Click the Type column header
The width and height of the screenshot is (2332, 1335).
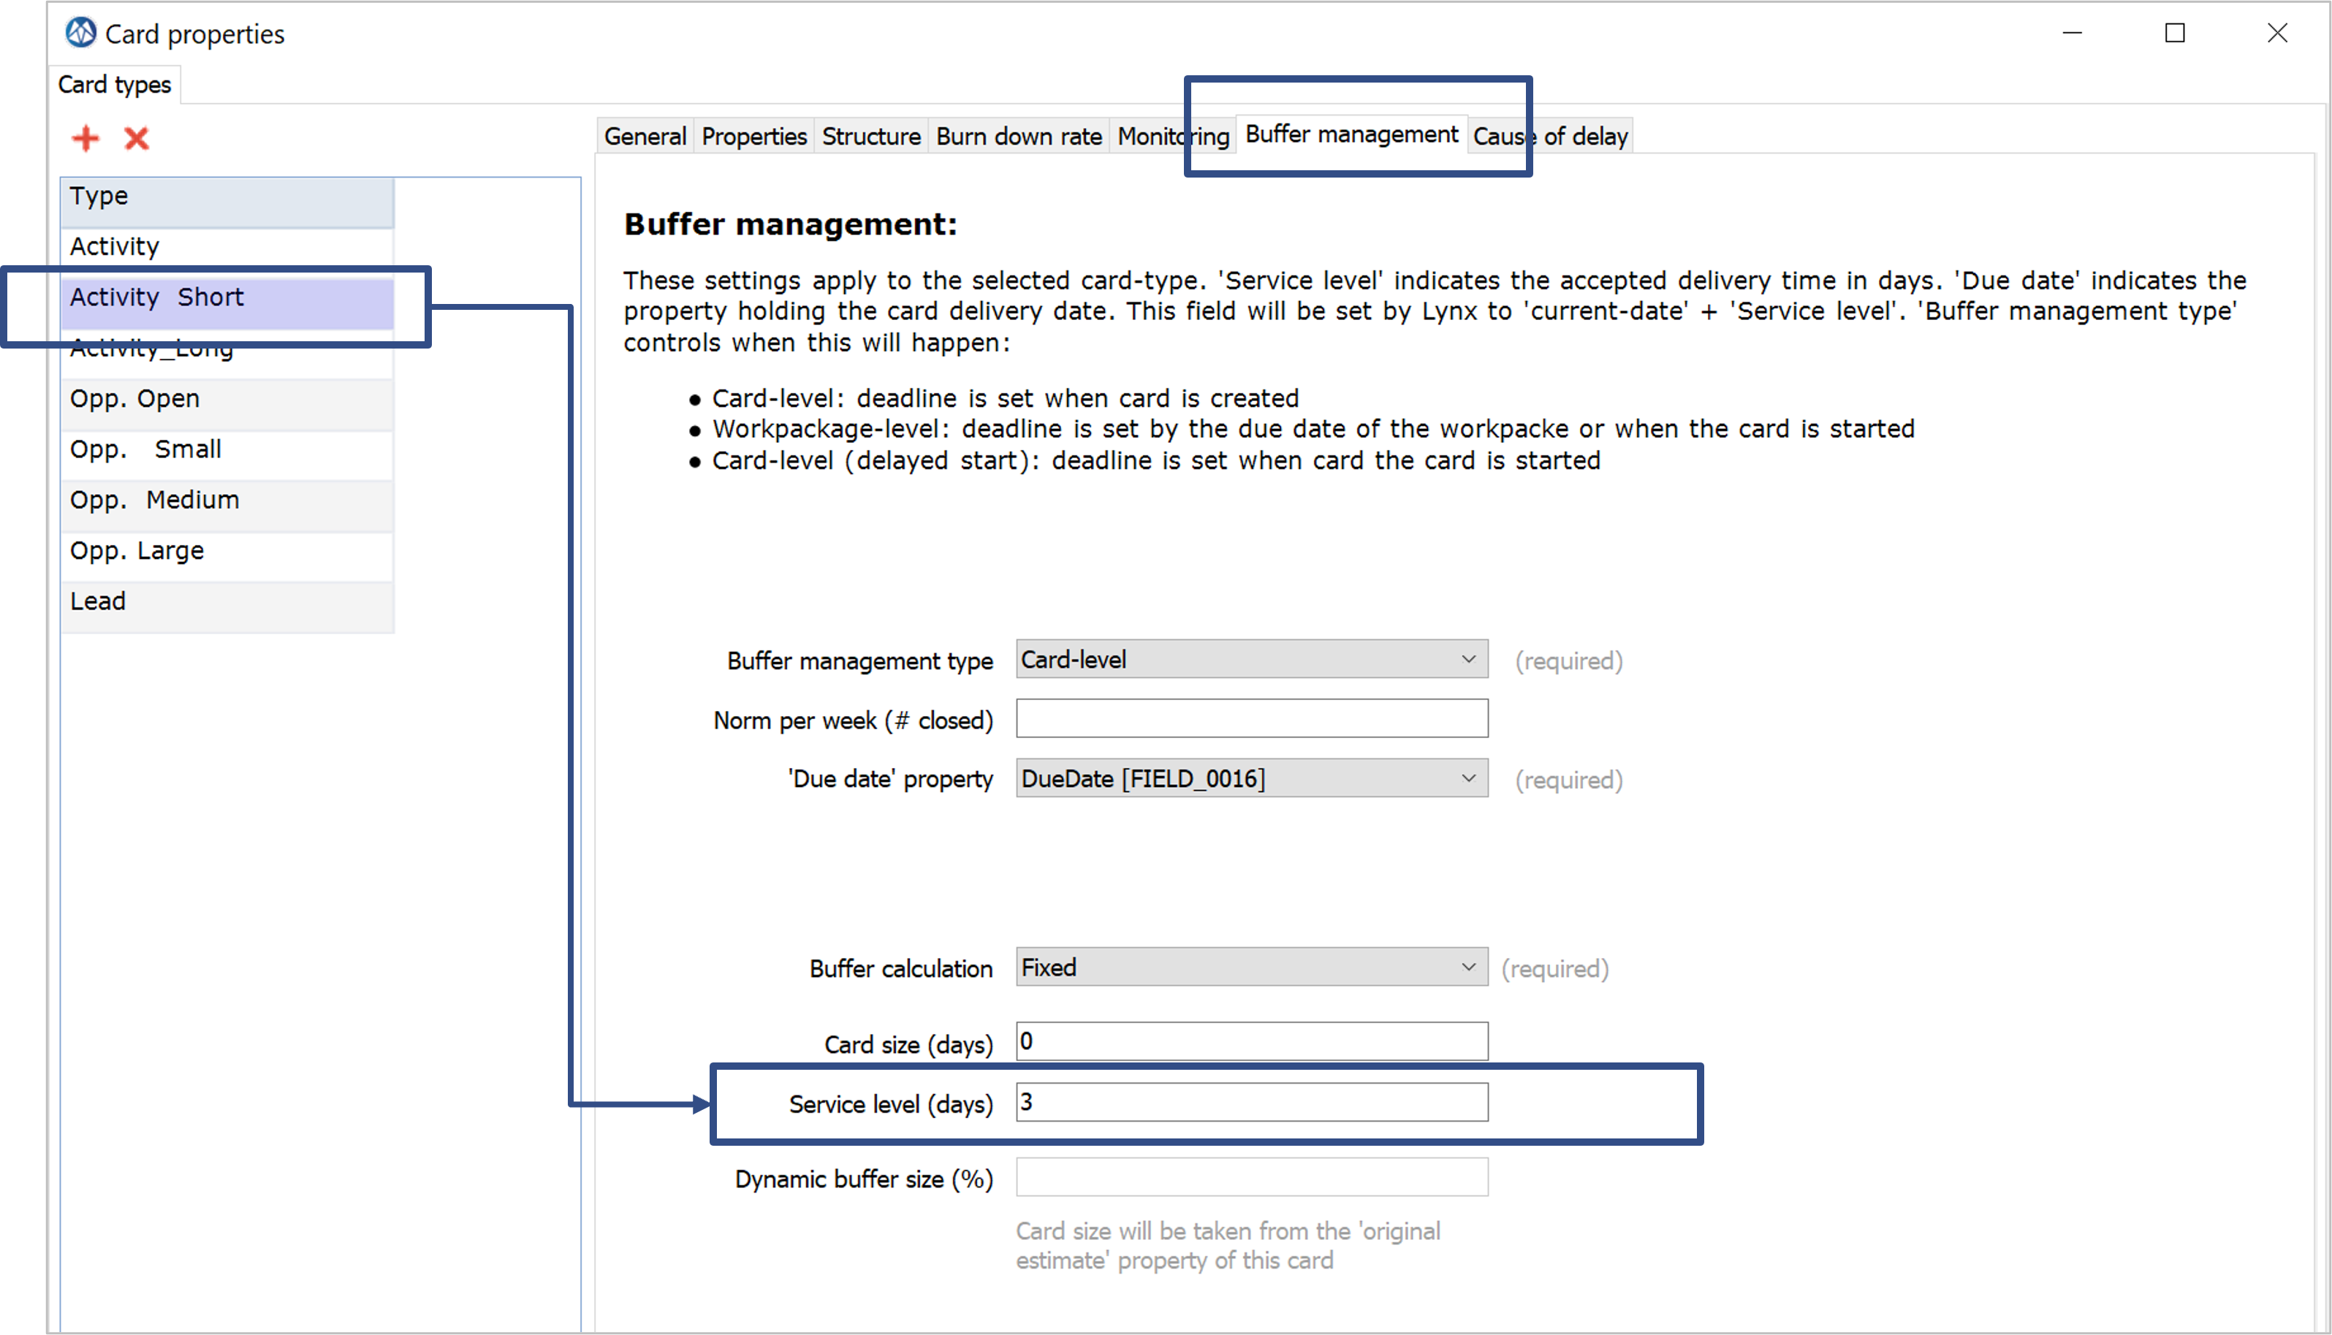[227, 202]
